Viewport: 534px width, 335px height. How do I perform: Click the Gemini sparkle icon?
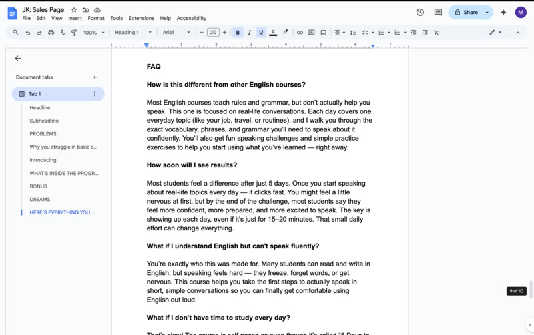coord(503,12)
